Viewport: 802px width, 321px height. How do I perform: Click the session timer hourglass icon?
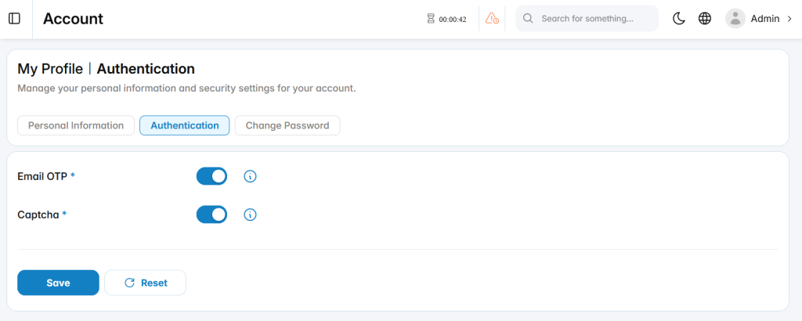tap(431, 19)
